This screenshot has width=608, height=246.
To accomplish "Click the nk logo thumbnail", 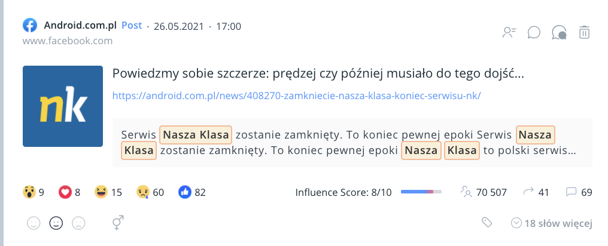I will pos(63,106).
